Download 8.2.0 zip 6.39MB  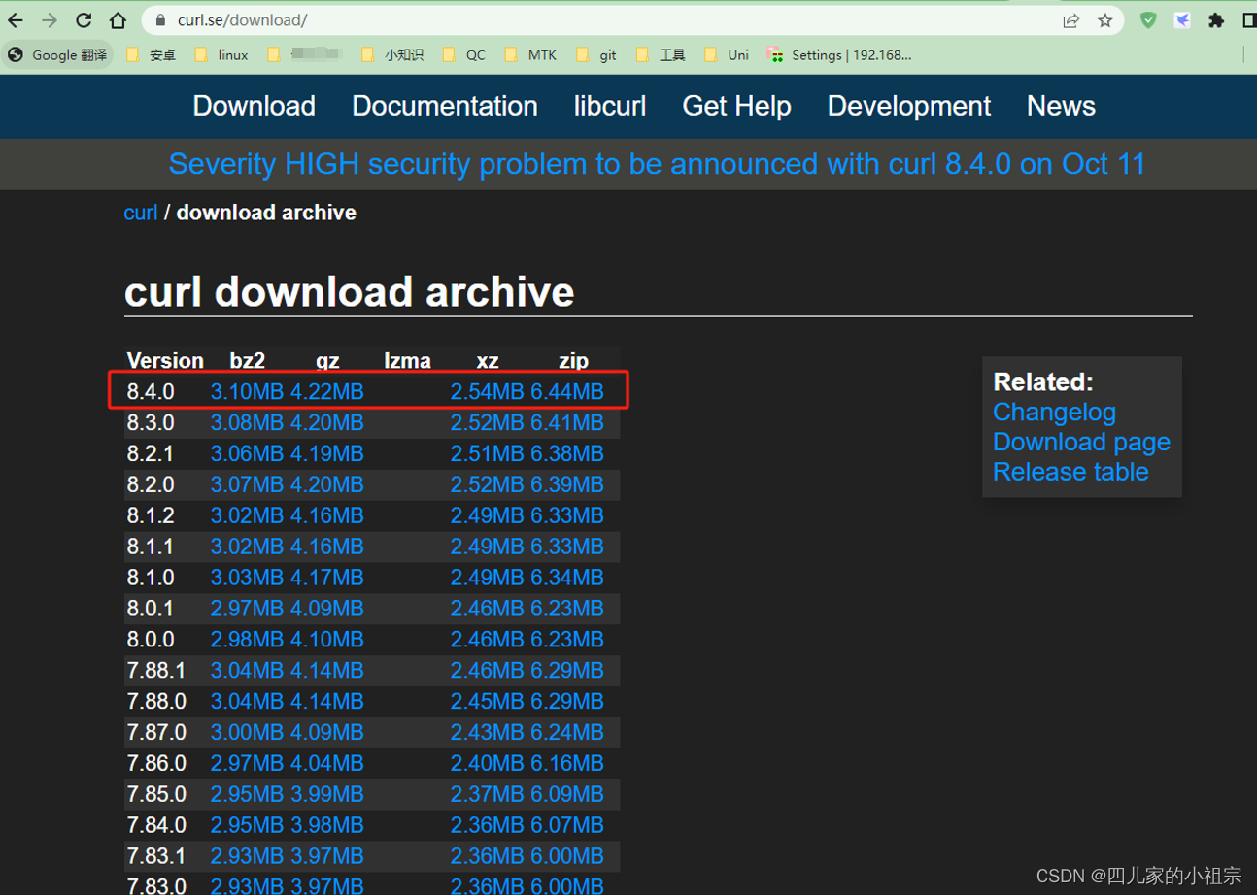click(x=567, y=484)
